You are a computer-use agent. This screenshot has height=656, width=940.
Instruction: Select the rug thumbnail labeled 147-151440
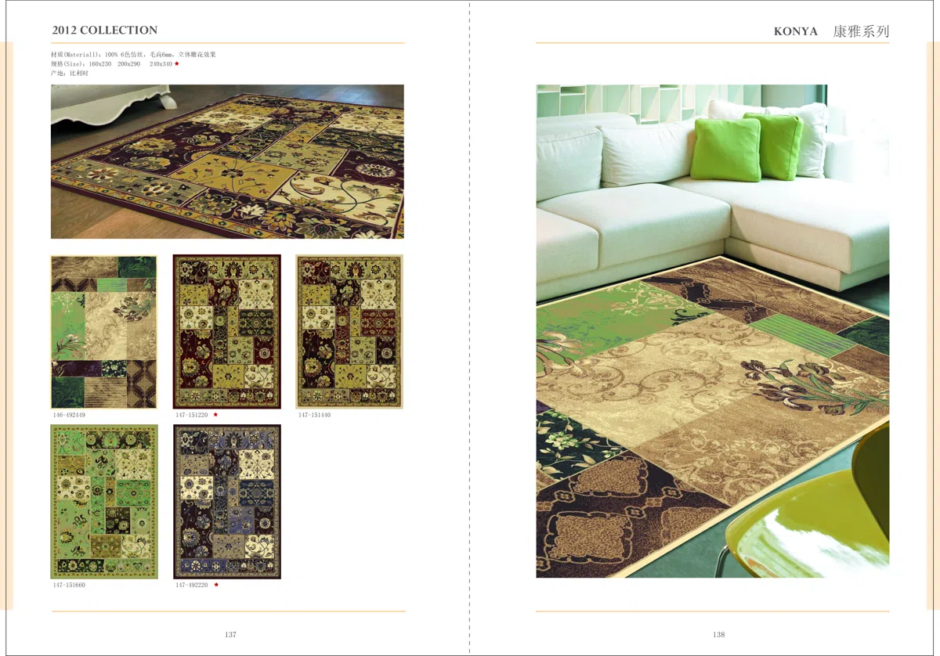pos(349,332)
